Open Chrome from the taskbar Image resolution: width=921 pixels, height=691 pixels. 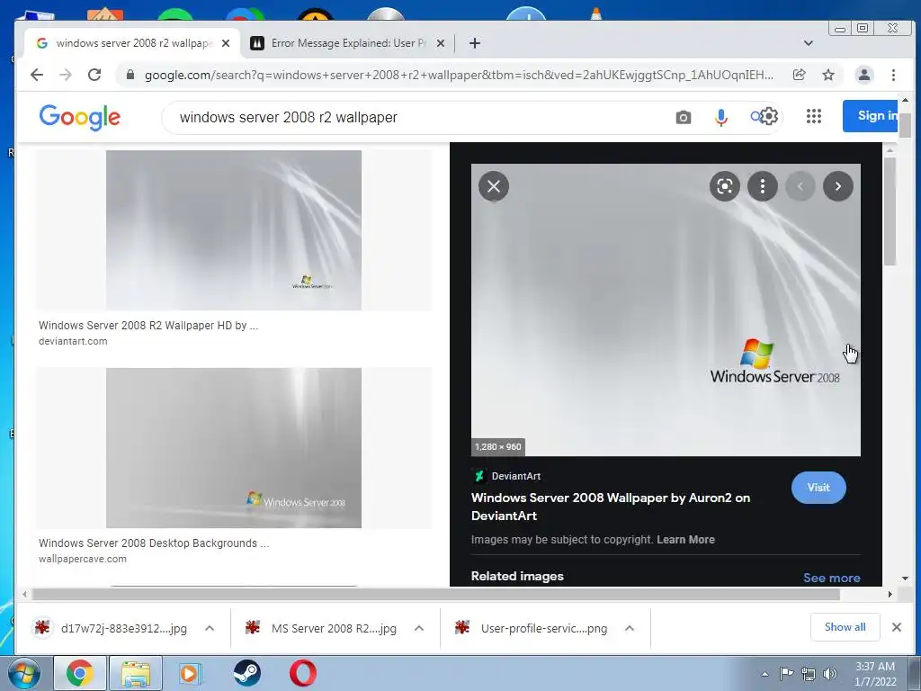(x=80, y=673)
